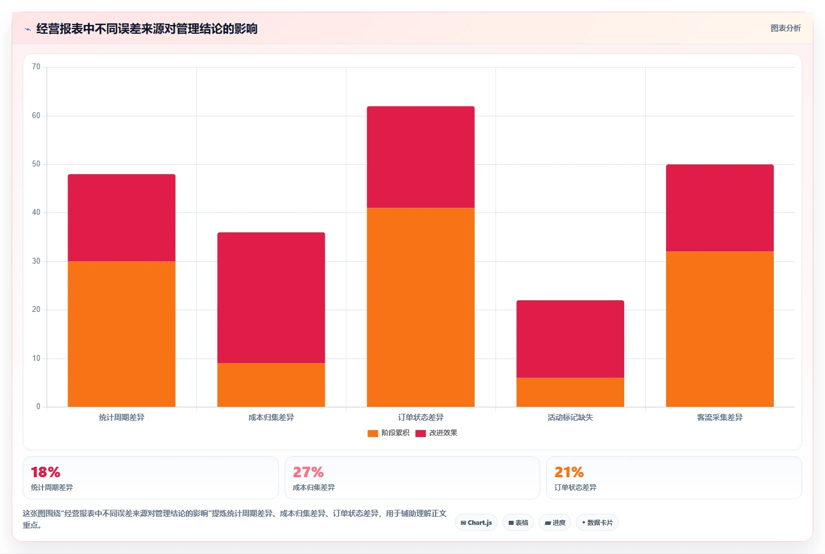Select the orange 成本归集差异 bar segment
The image size is (825, 554).
click(x=271, y=385)
